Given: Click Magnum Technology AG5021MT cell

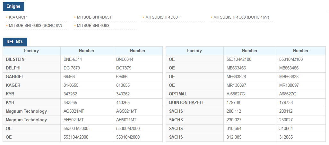Looking at the screenshot, I should point(87,111).
